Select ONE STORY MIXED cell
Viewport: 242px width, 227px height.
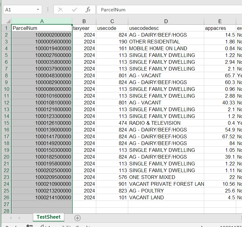click(x=166, y=177)
